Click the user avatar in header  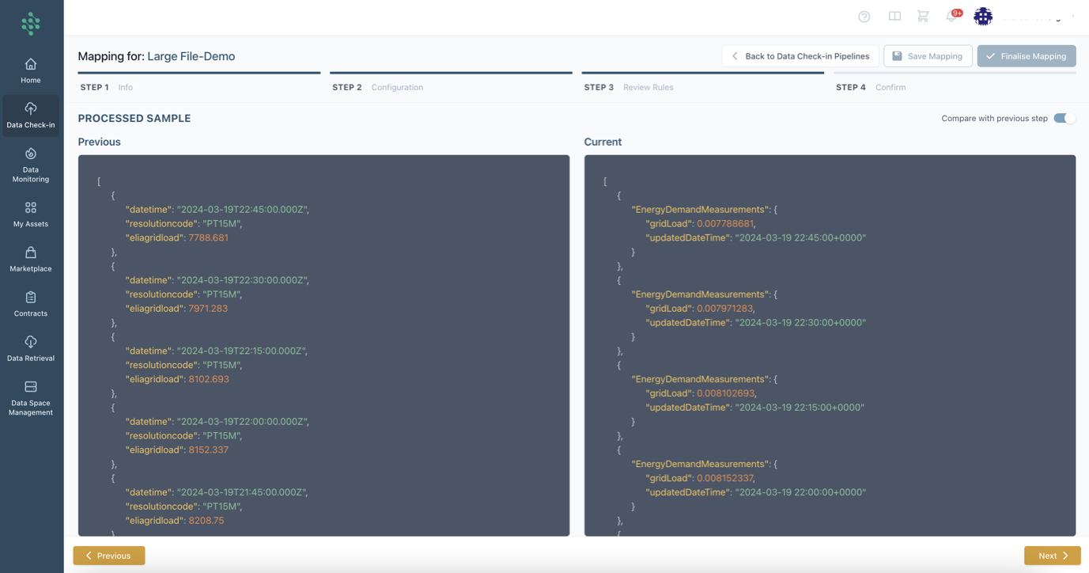[983, 17]
